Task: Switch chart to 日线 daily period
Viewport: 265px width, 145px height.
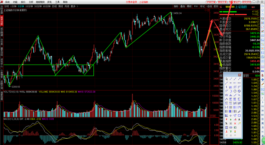Action: click(x=54, y=6)
